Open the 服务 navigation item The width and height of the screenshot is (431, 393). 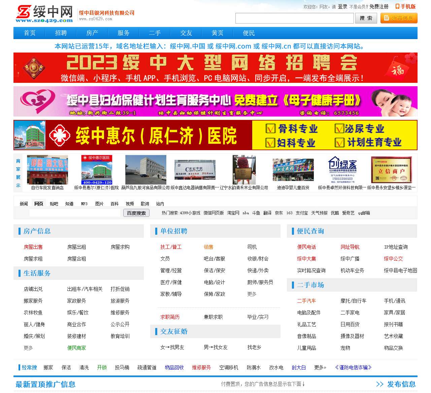[124, 33]
